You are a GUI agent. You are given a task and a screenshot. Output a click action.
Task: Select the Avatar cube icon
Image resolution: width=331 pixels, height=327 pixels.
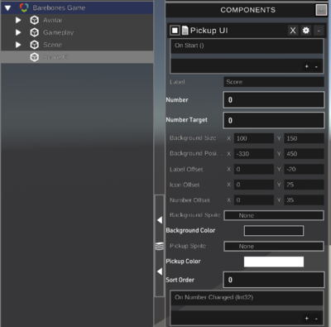35,20
